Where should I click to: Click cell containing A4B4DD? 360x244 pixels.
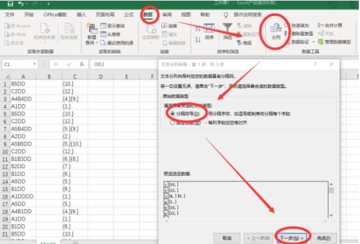[x=23, y=99]
